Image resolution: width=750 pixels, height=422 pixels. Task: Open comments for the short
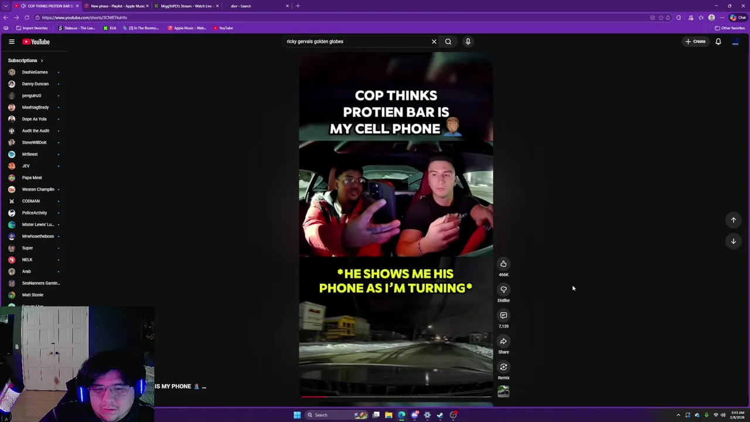[x=503, y=315]
